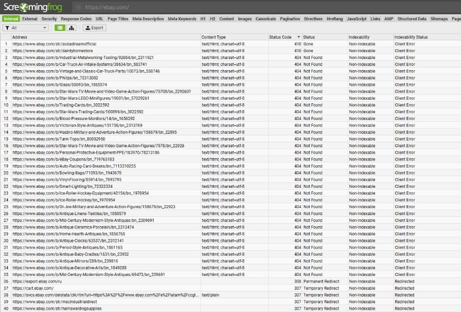Open the Content tab
Screen dimensions: 461x312
pos(227,19)
